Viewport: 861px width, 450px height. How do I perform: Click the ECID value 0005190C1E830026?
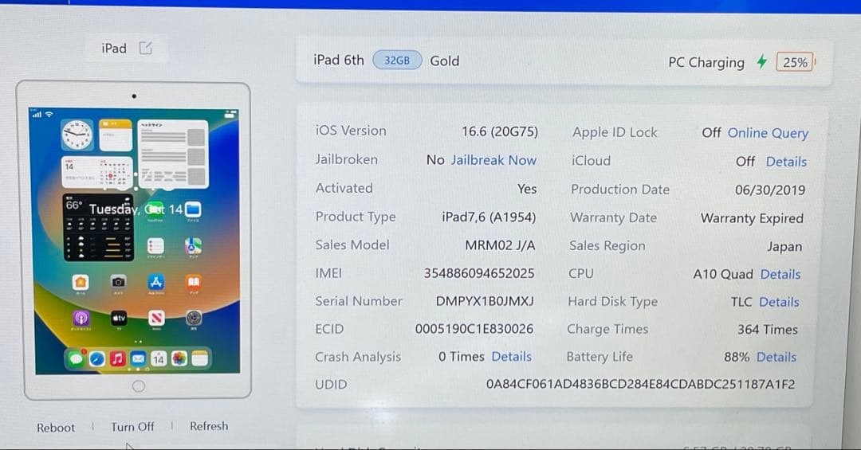pyautogui.click(x=474, y=329)
